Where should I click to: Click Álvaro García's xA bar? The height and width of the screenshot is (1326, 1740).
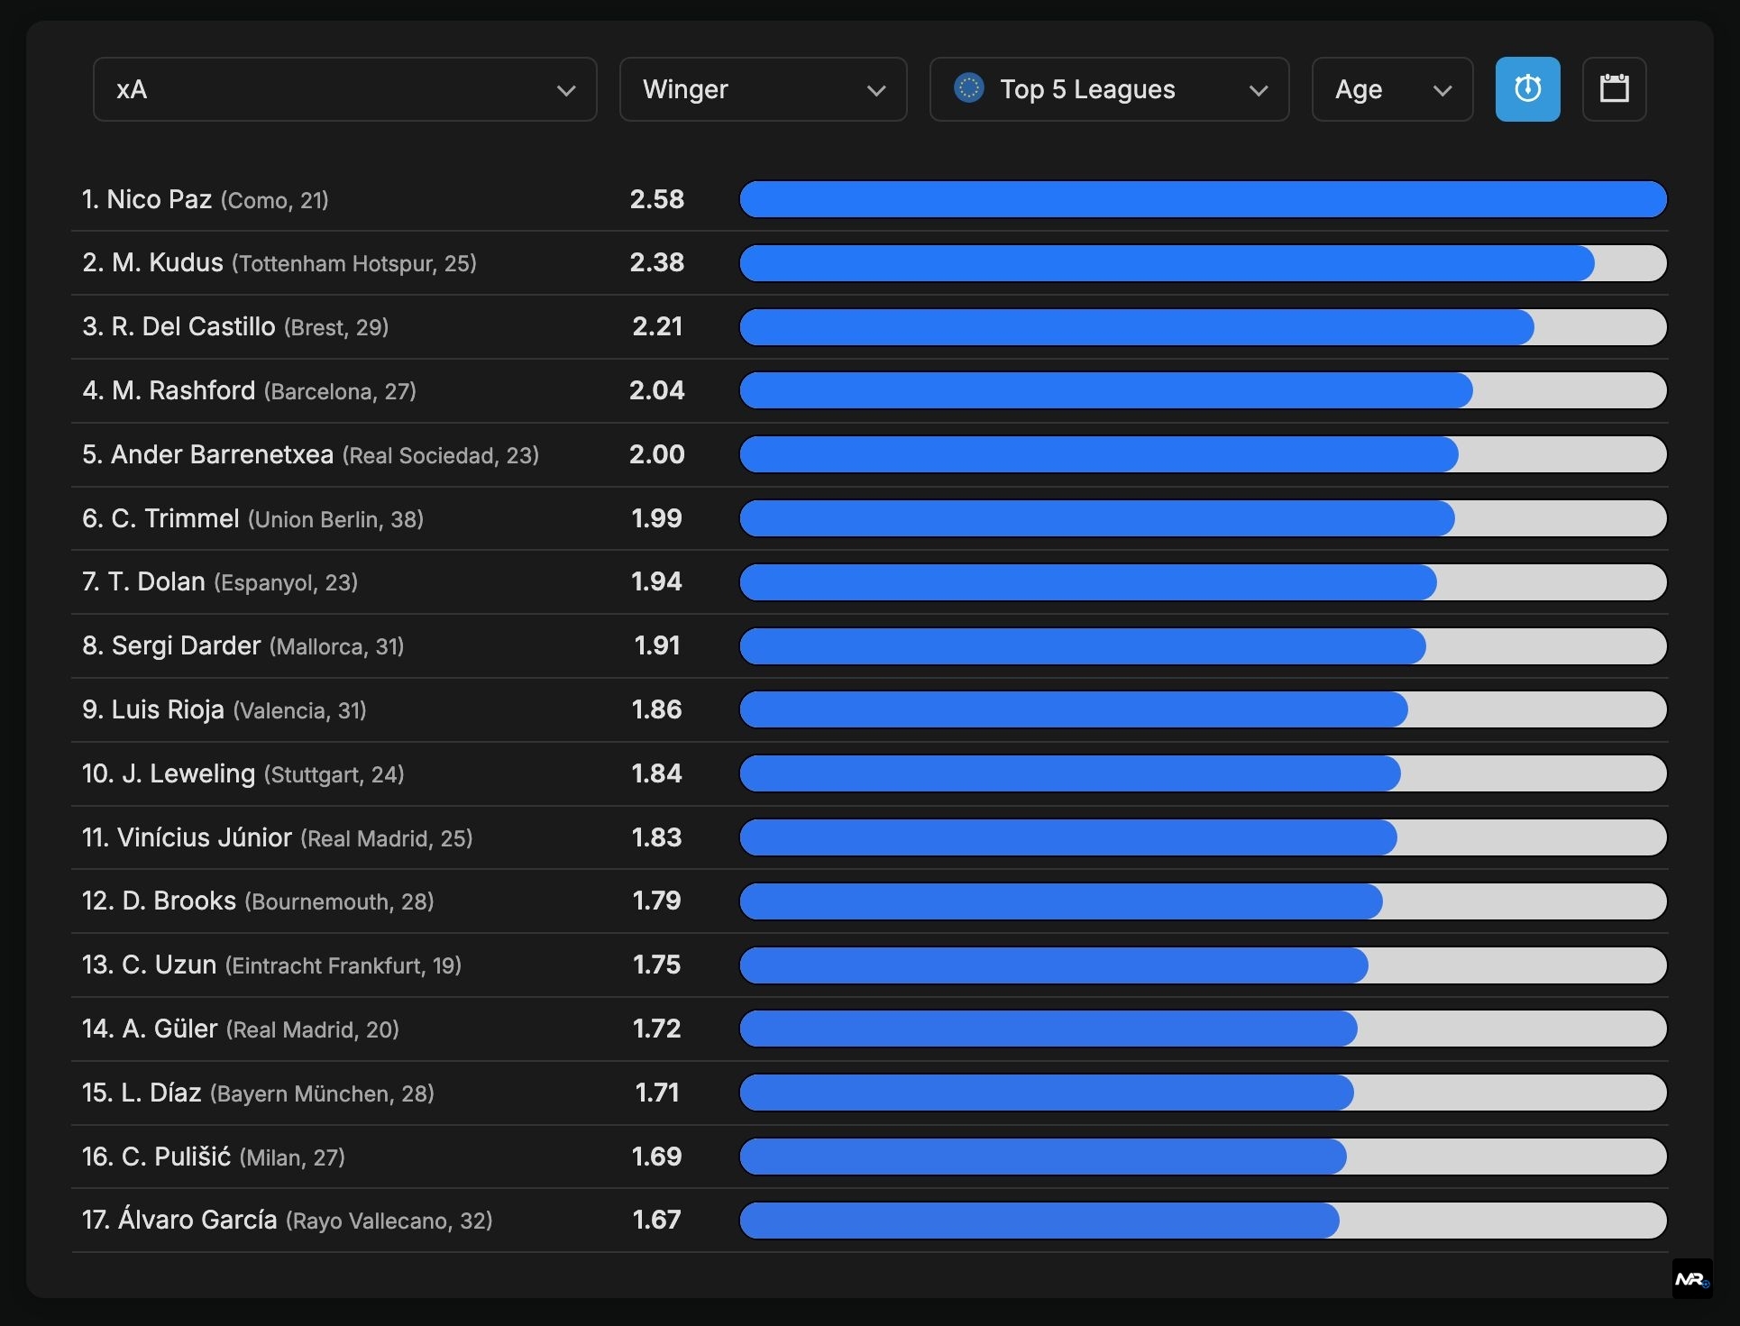coord(1202,1221)
